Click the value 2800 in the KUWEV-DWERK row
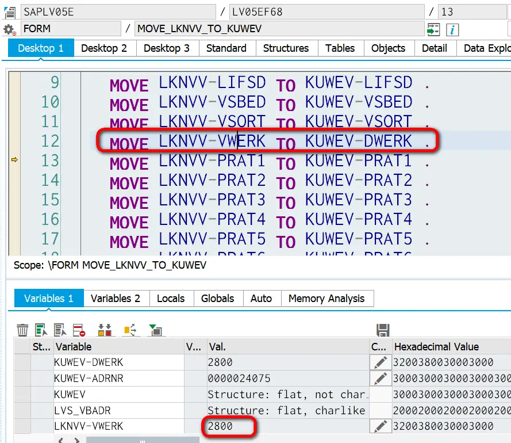Screen dimensions: 511x443 coord(220,362)
